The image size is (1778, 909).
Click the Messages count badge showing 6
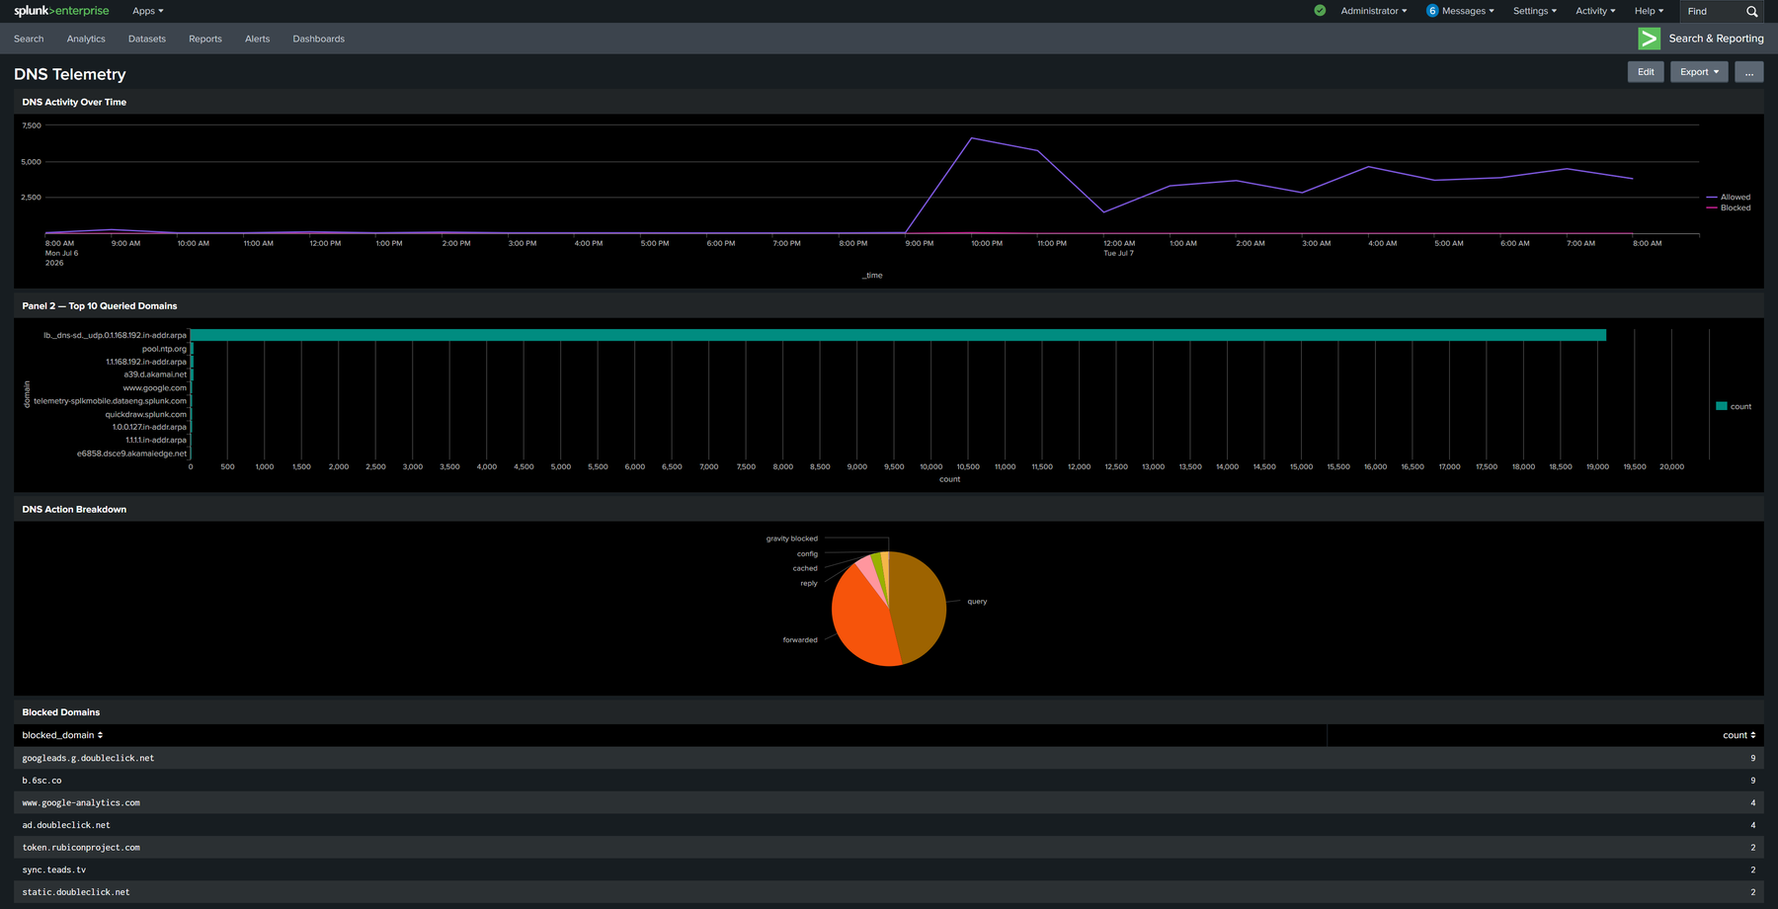point(1431,11)
